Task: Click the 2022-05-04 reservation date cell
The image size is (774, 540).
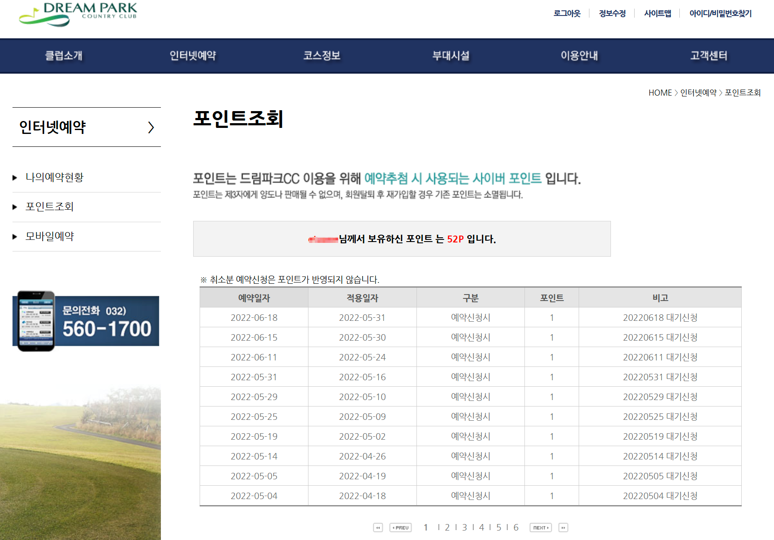Action: click(254, 496)
